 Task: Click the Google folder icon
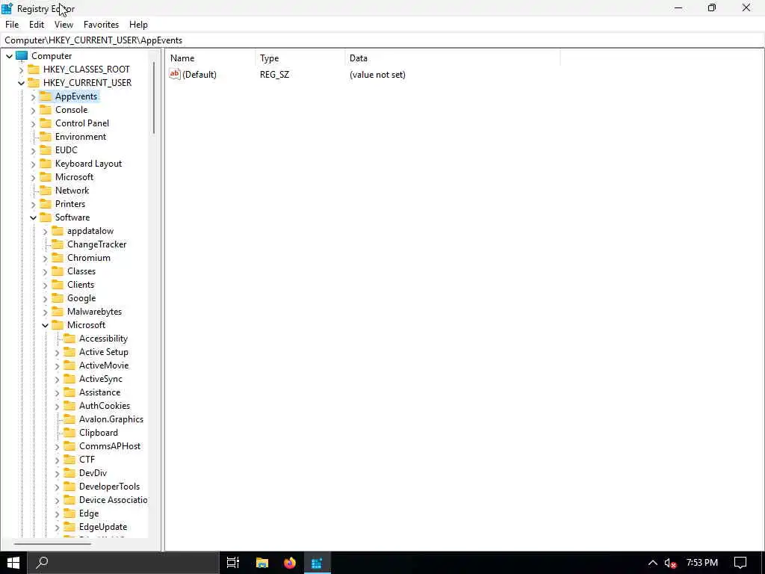click(58, 297)
